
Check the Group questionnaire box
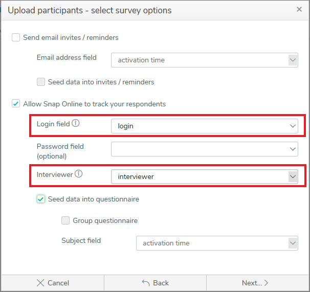pos(65,221)
